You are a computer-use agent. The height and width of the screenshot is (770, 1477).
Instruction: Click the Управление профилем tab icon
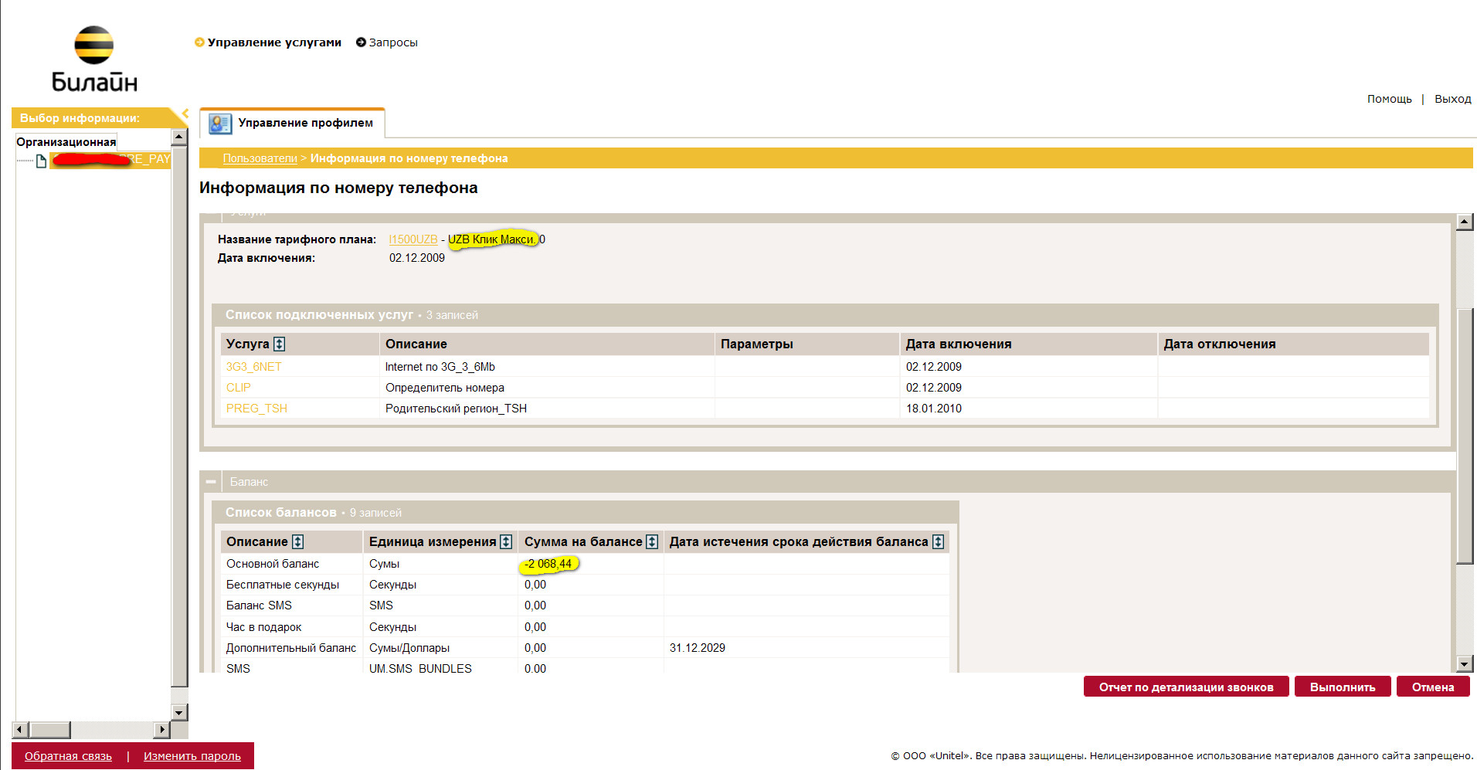[x=220, y=123]
